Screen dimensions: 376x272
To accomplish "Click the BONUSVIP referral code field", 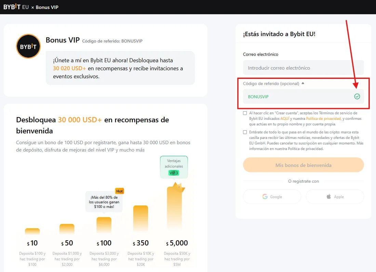I will (x=303, y=97).
